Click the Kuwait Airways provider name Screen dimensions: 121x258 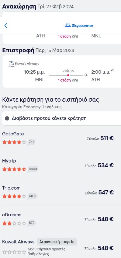[x=18, y=242]
